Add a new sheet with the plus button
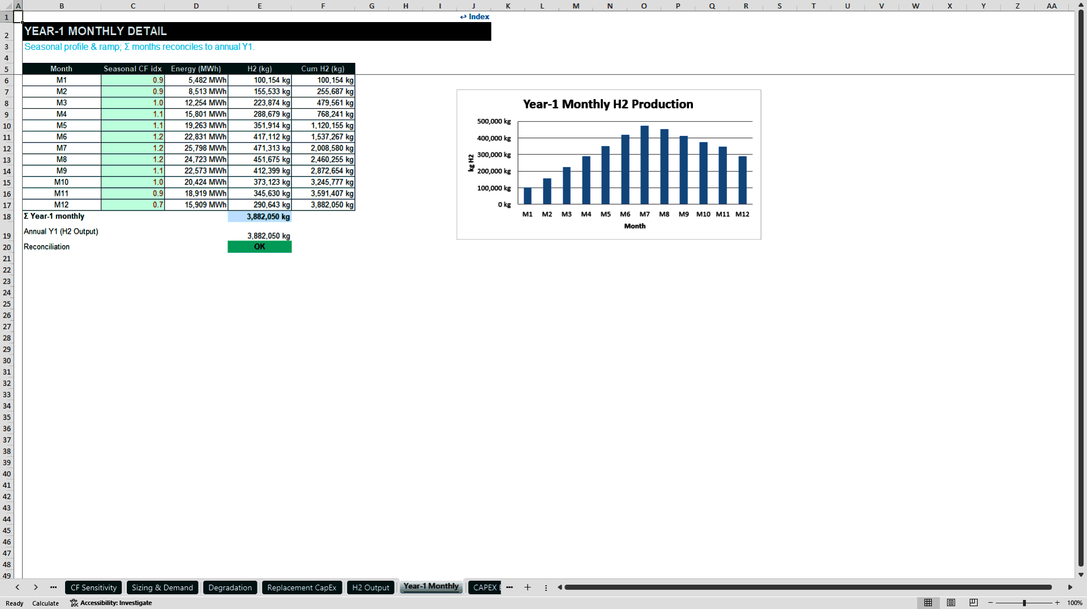1087x609 pixels. [528, 587]
